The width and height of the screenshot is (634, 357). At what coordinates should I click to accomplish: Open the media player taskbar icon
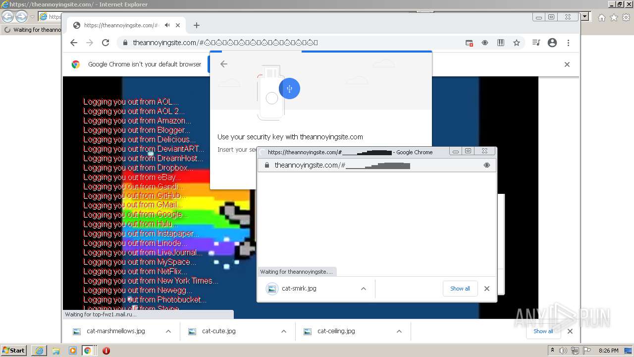click(73, 351)
